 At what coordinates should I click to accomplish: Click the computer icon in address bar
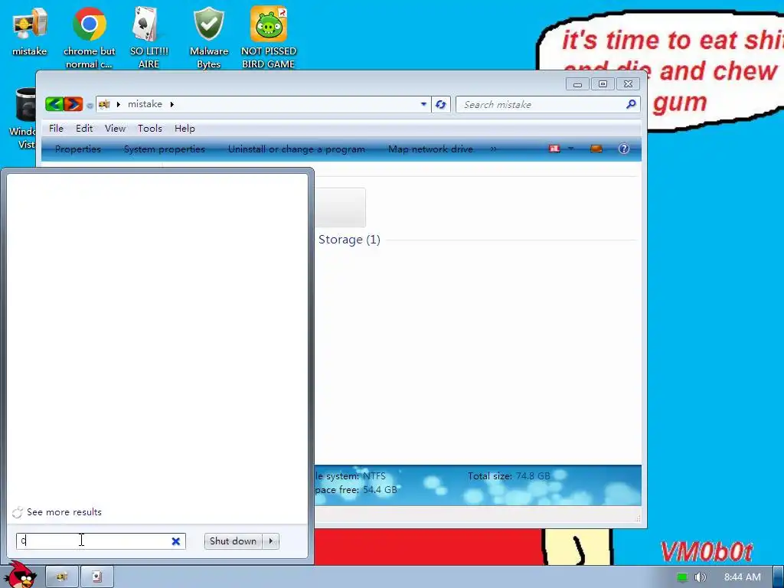(x=104, y=104)
